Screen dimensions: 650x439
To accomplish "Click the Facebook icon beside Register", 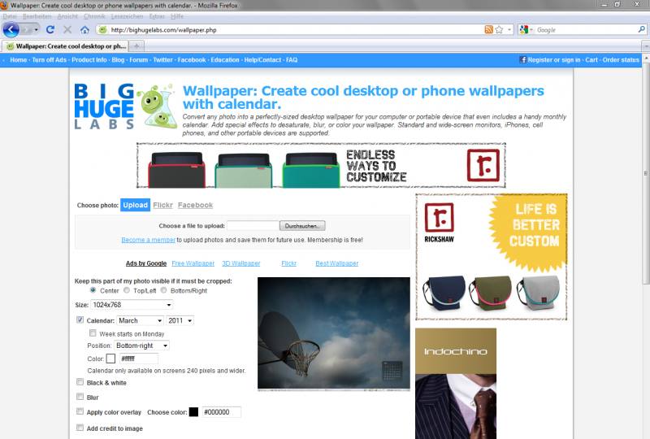I will pyautogui.click(x=522, y=59).
